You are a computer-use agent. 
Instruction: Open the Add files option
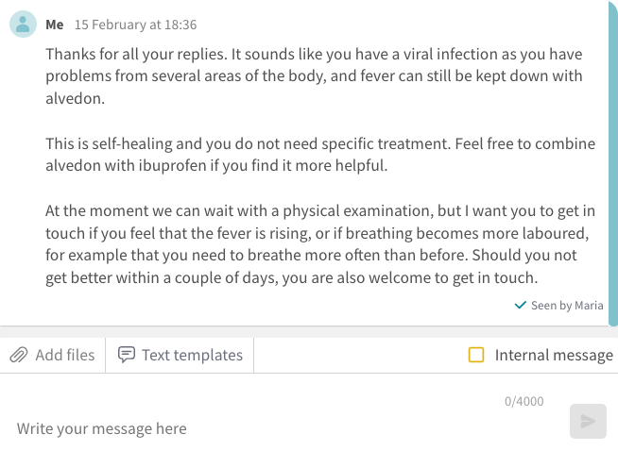point(53,355)
